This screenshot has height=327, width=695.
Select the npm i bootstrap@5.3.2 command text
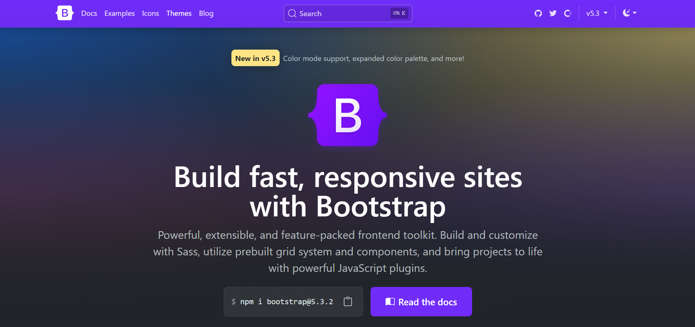[x=287, y=302]
